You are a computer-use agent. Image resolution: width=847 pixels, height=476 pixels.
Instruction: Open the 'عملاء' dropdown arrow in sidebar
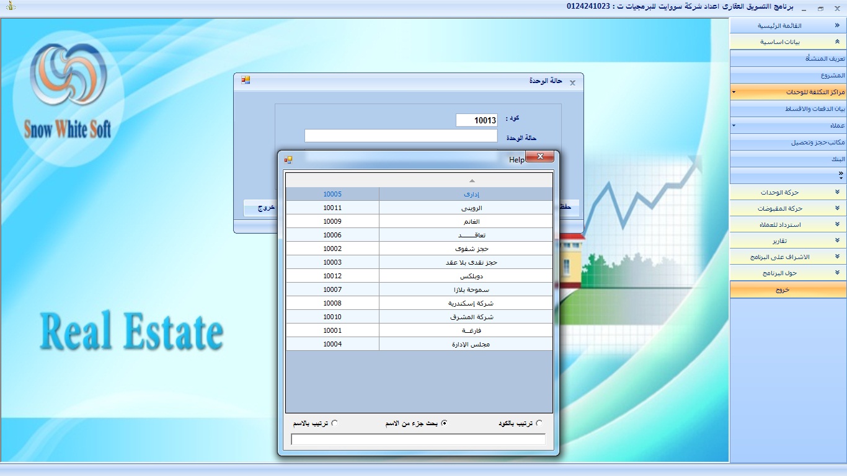tap(734, 125)
